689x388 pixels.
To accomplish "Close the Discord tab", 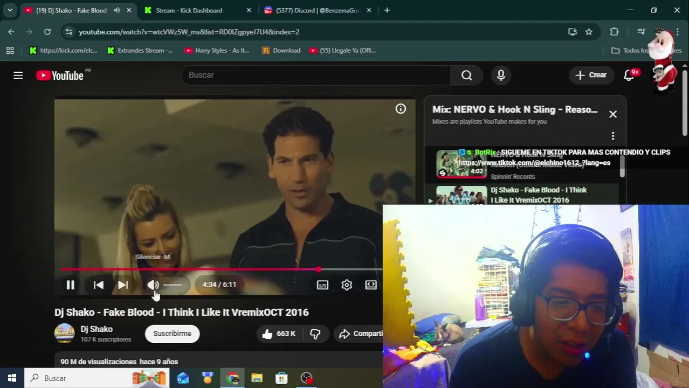I will (369, 10).
